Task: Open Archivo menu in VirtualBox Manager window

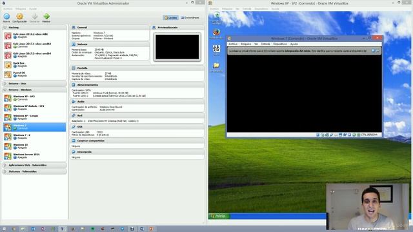Action: [x=8, y=8]
